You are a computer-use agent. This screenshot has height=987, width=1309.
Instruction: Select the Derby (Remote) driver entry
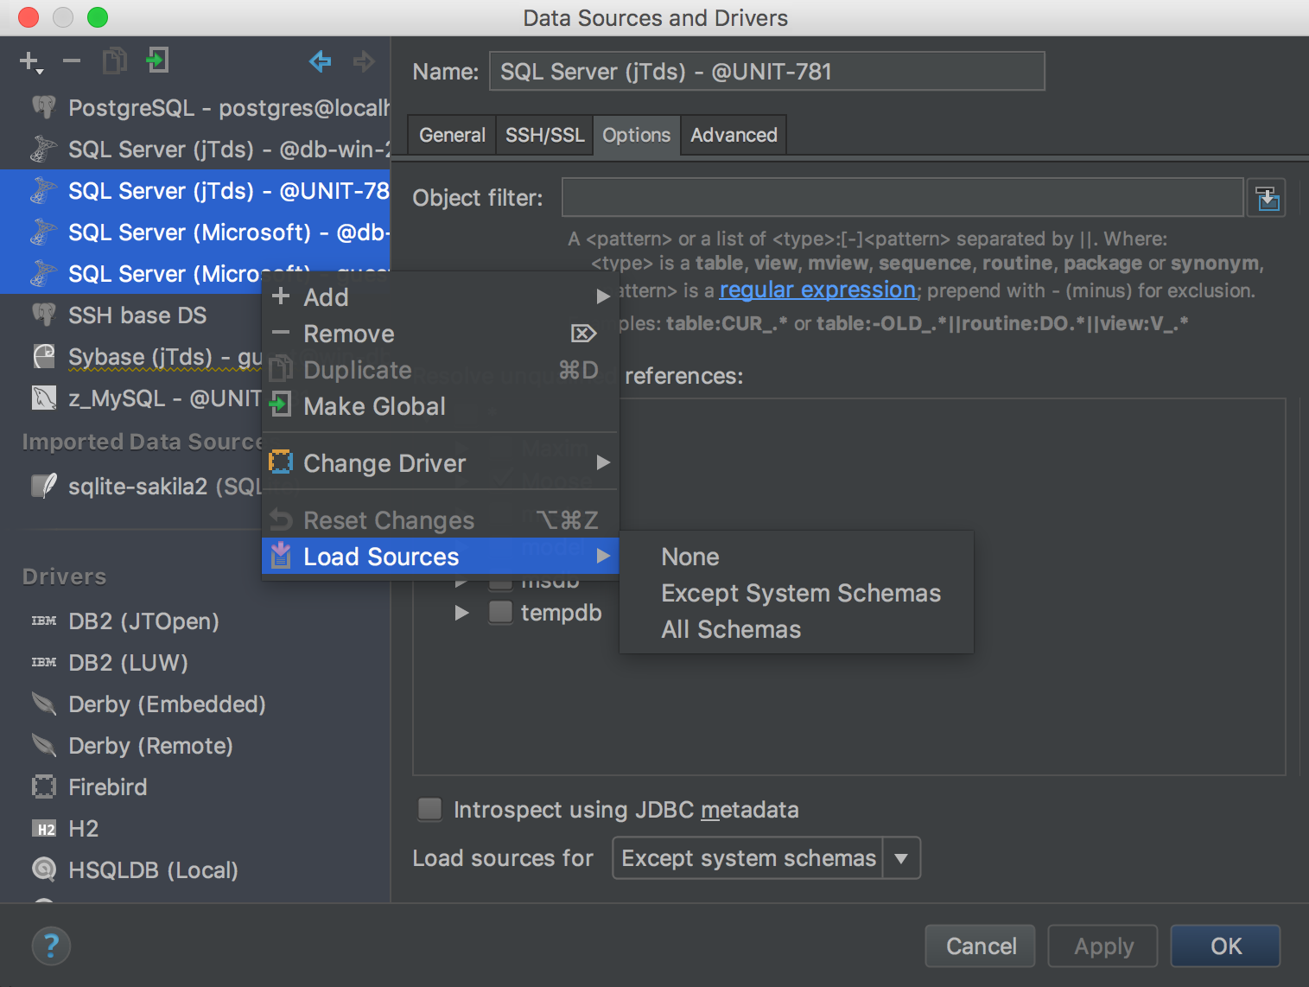(x=195, y=745)
